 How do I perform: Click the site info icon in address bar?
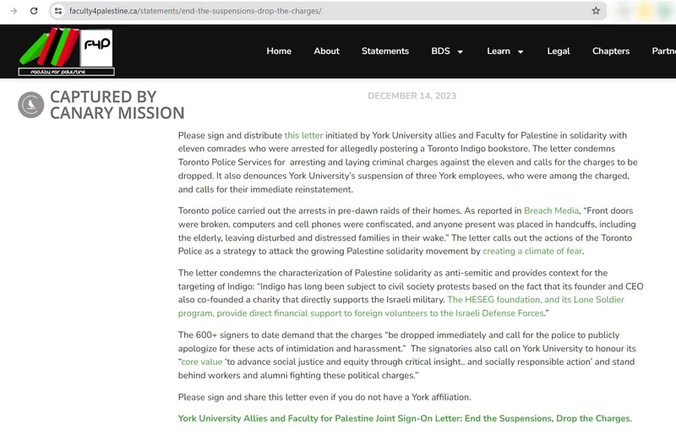point(57,11)
